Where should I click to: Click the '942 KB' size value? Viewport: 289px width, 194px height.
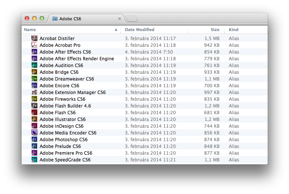(x=212, y=45)
